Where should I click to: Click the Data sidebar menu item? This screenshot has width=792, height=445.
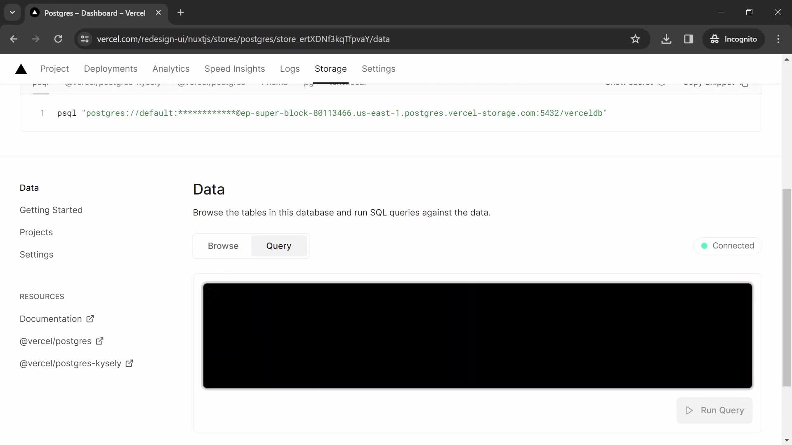[x=29, y=187]
